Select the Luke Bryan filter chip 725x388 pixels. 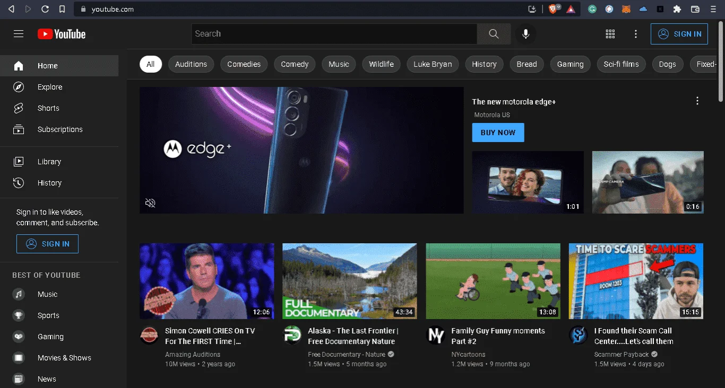(433, 64)
